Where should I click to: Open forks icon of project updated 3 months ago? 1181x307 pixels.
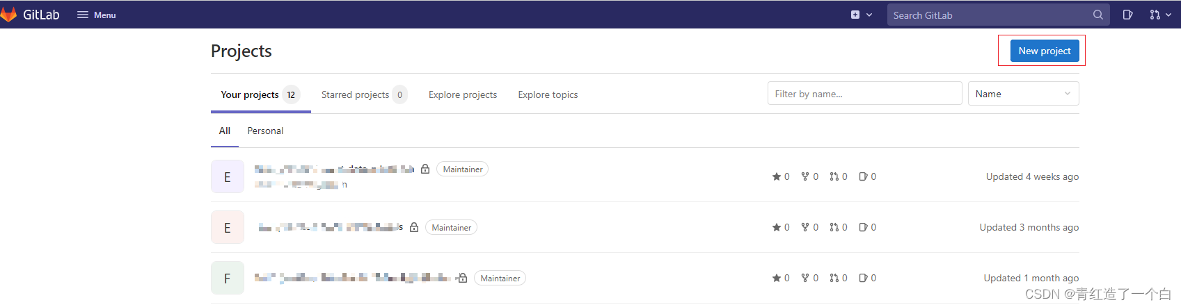[x=810, y=227]
